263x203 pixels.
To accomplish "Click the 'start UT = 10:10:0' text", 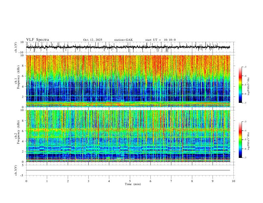I will [160, 40].
